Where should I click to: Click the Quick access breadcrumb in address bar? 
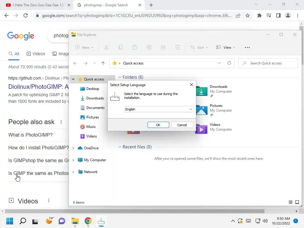(133, 63)
